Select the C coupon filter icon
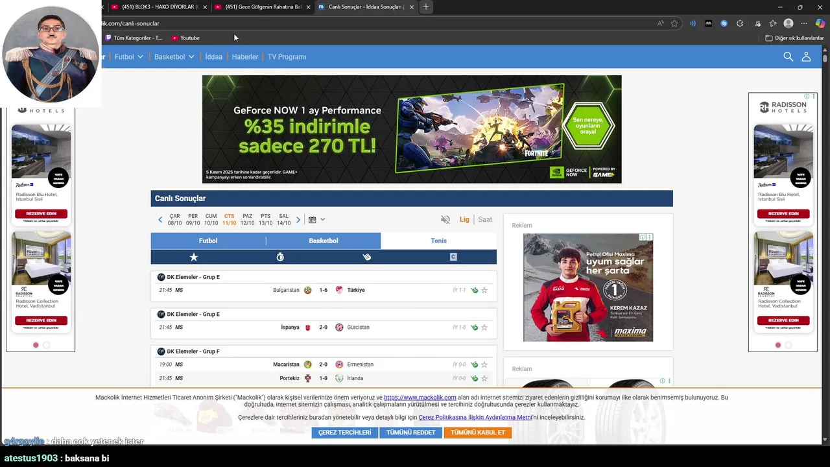 [453, 257]
